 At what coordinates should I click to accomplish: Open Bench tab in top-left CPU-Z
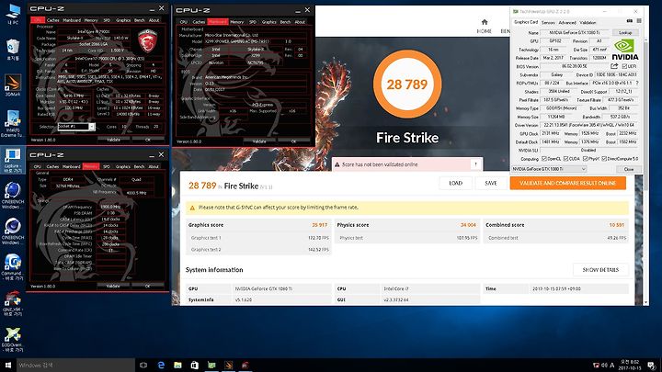[x=139, y=20]
